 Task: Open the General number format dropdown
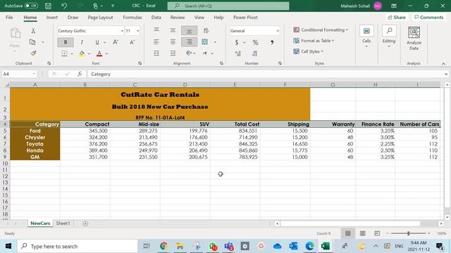coord(278,31)
